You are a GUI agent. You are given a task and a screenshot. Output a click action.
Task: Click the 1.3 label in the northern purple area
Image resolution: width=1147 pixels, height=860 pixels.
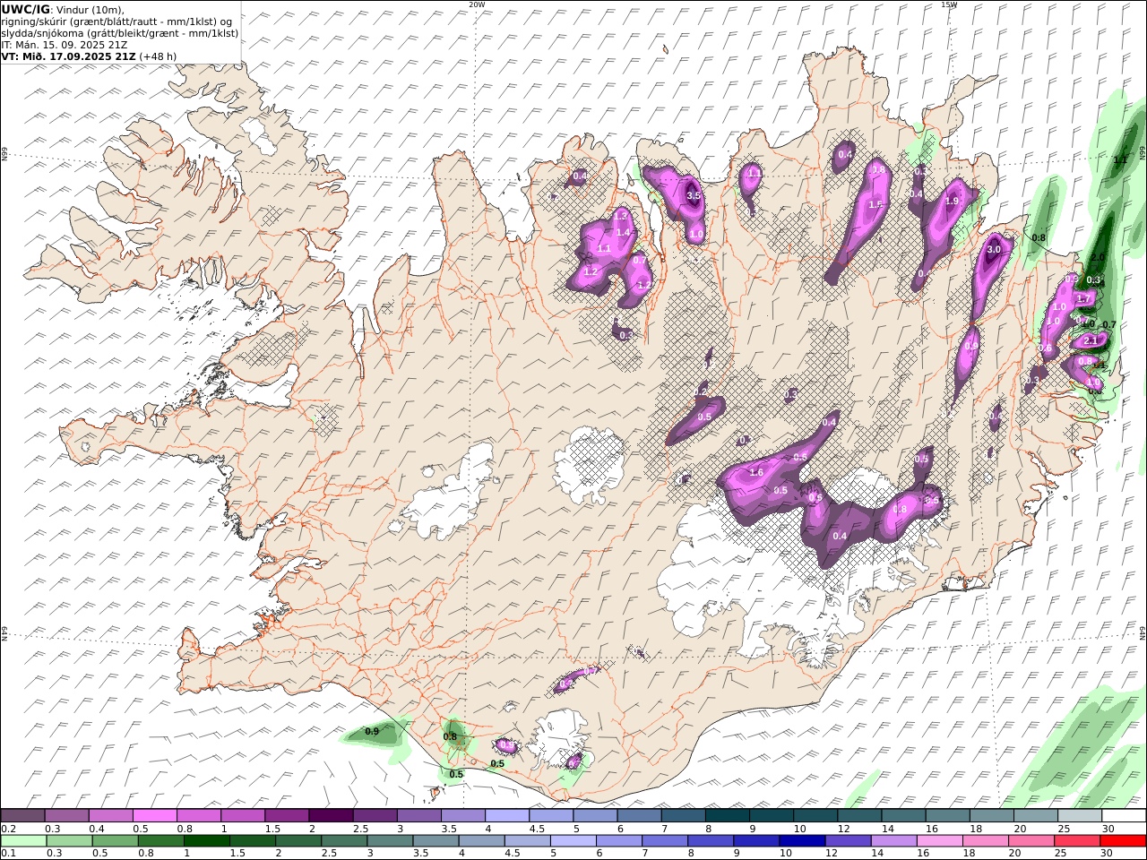coord(621,216)
